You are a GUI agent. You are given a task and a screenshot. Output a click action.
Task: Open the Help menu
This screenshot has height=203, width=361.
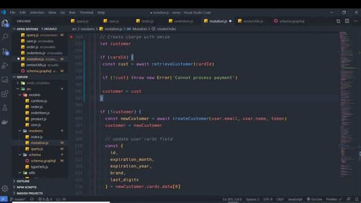(x=101, y=12)
